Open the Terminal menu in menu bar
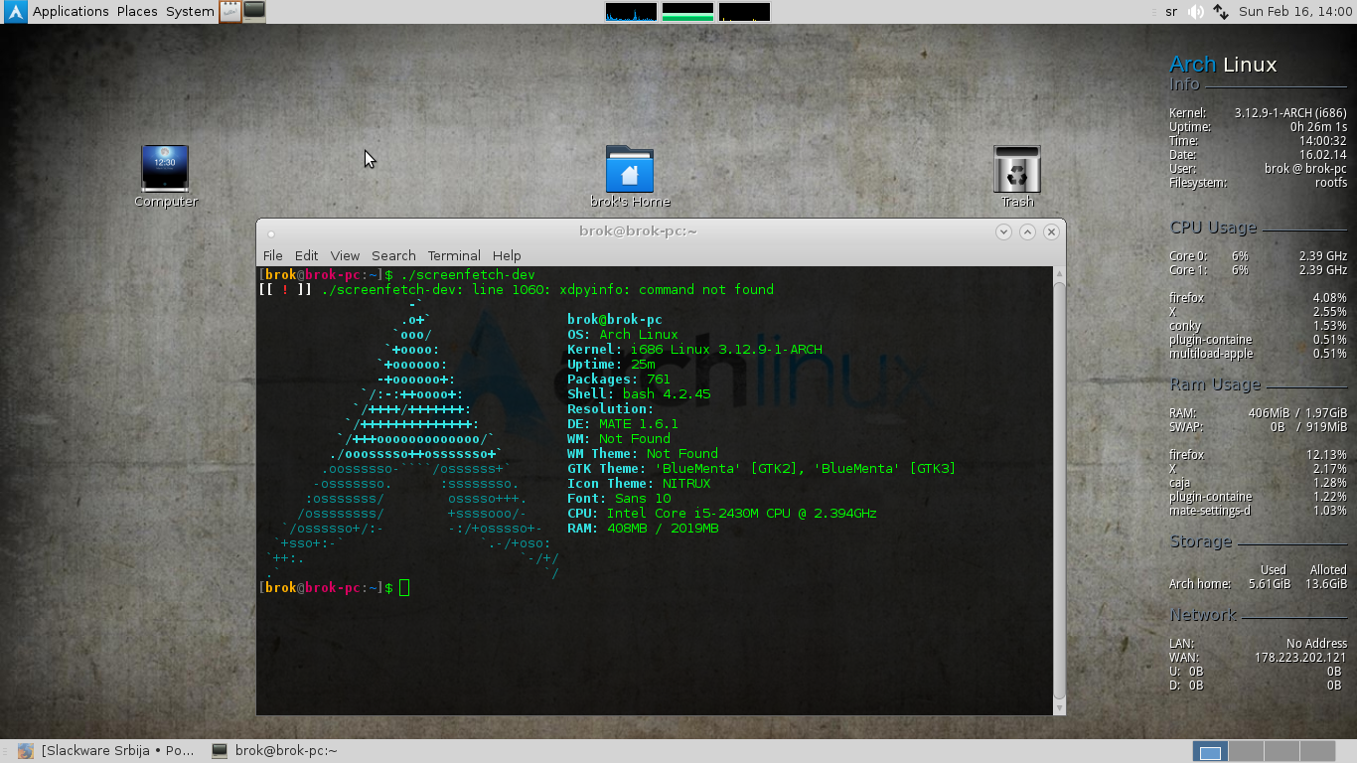1357x763 pixels. point(454,255)
